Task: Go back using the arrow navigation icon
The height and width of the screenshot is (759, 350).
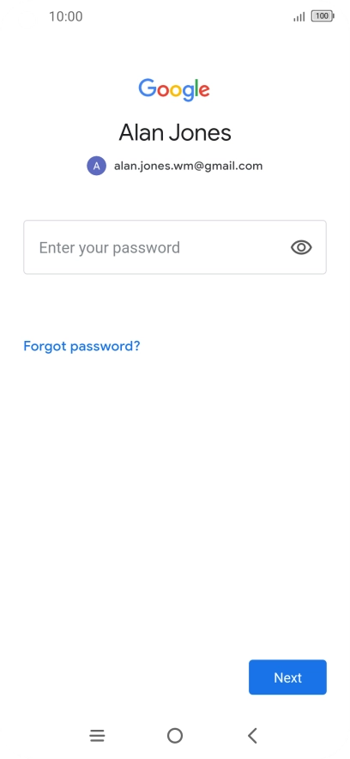Action: 252,736
